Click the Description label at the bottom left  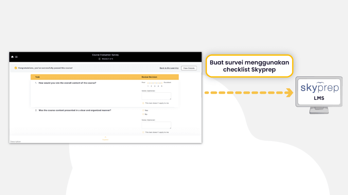(x=16, y=142)
